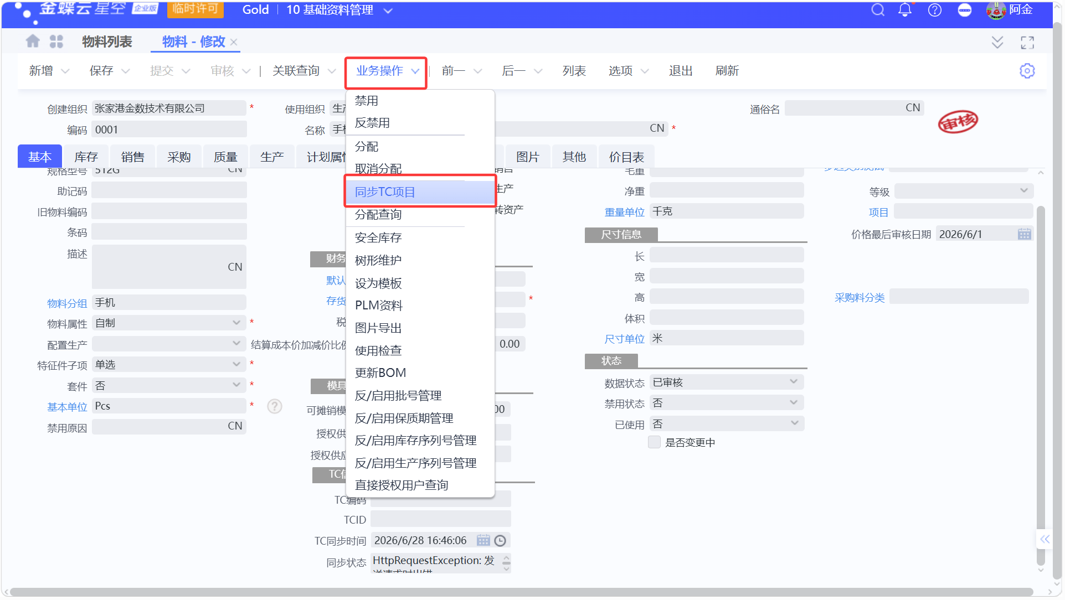This screenshot has width=1065, height=600.
Task: Switch to the 价目表 tab
Action: 626,157
